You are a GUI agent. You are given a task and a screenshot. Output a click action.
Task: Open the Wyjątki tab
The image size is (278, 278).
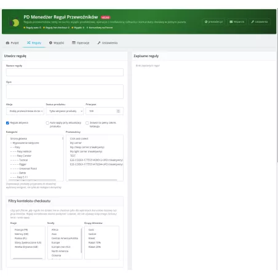coord(57,43)
